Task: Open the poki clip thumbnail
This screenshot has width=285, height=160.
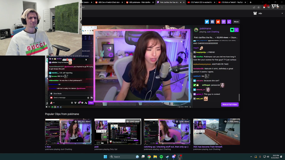Action: 118,132
